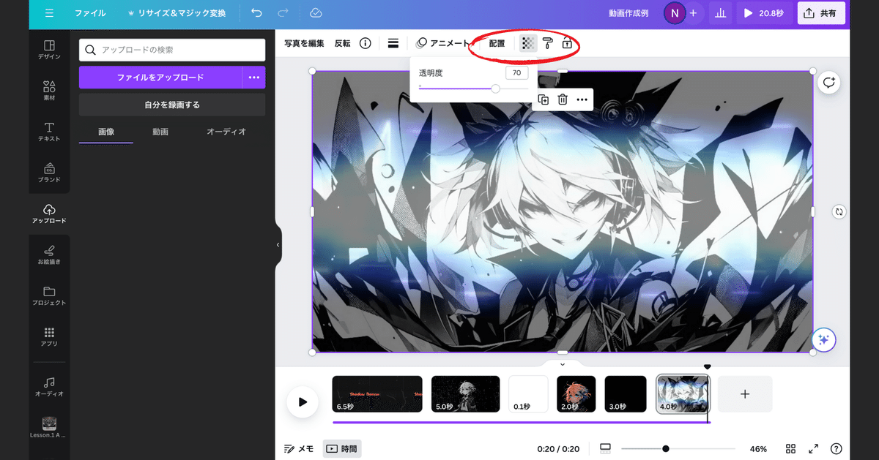Edit the transparency value 70 field
879x460 pixels.
coord(516,73)
